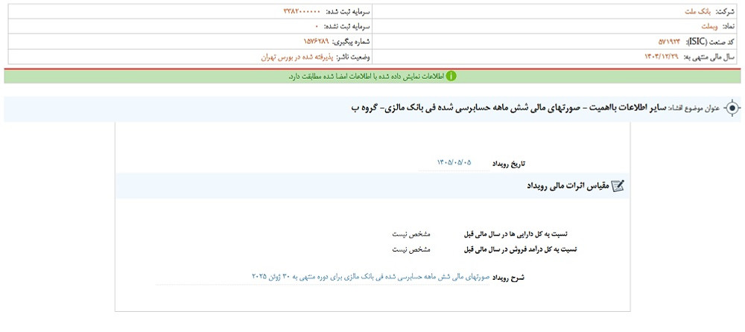The width and height of the screenshot is (745, 332).
Task: Click the event description about بانک مالزی statements
Action: [370, 276]
